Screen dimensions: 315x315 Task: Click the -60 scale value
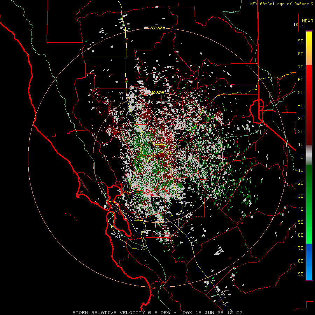coord(299,235)
